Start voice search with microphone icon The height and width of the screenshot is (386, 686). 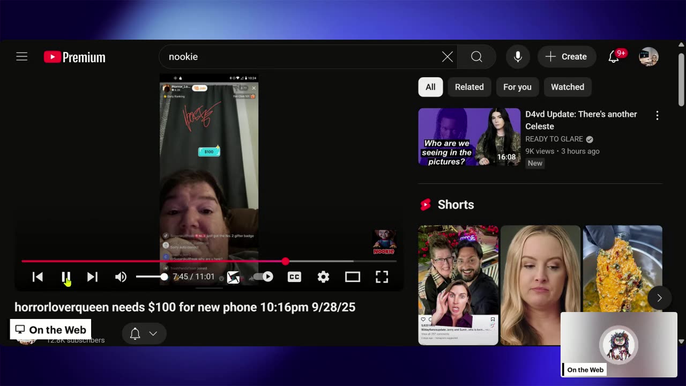518,57
